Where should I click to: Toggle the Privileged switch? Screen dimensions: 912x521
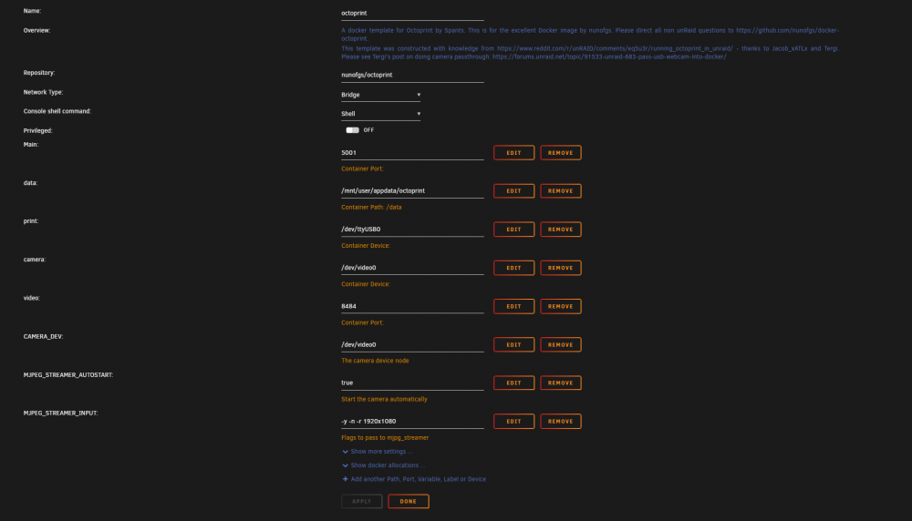(352, 130)
